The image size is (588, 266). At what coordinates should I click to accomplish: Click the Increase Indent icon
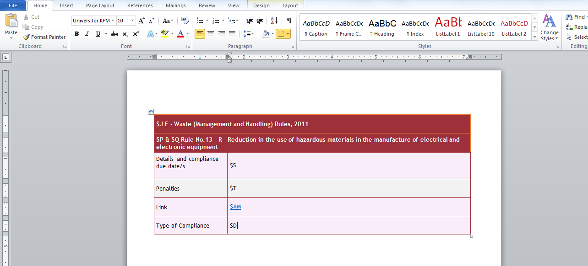pyautogui.click(x=260, y=21)
